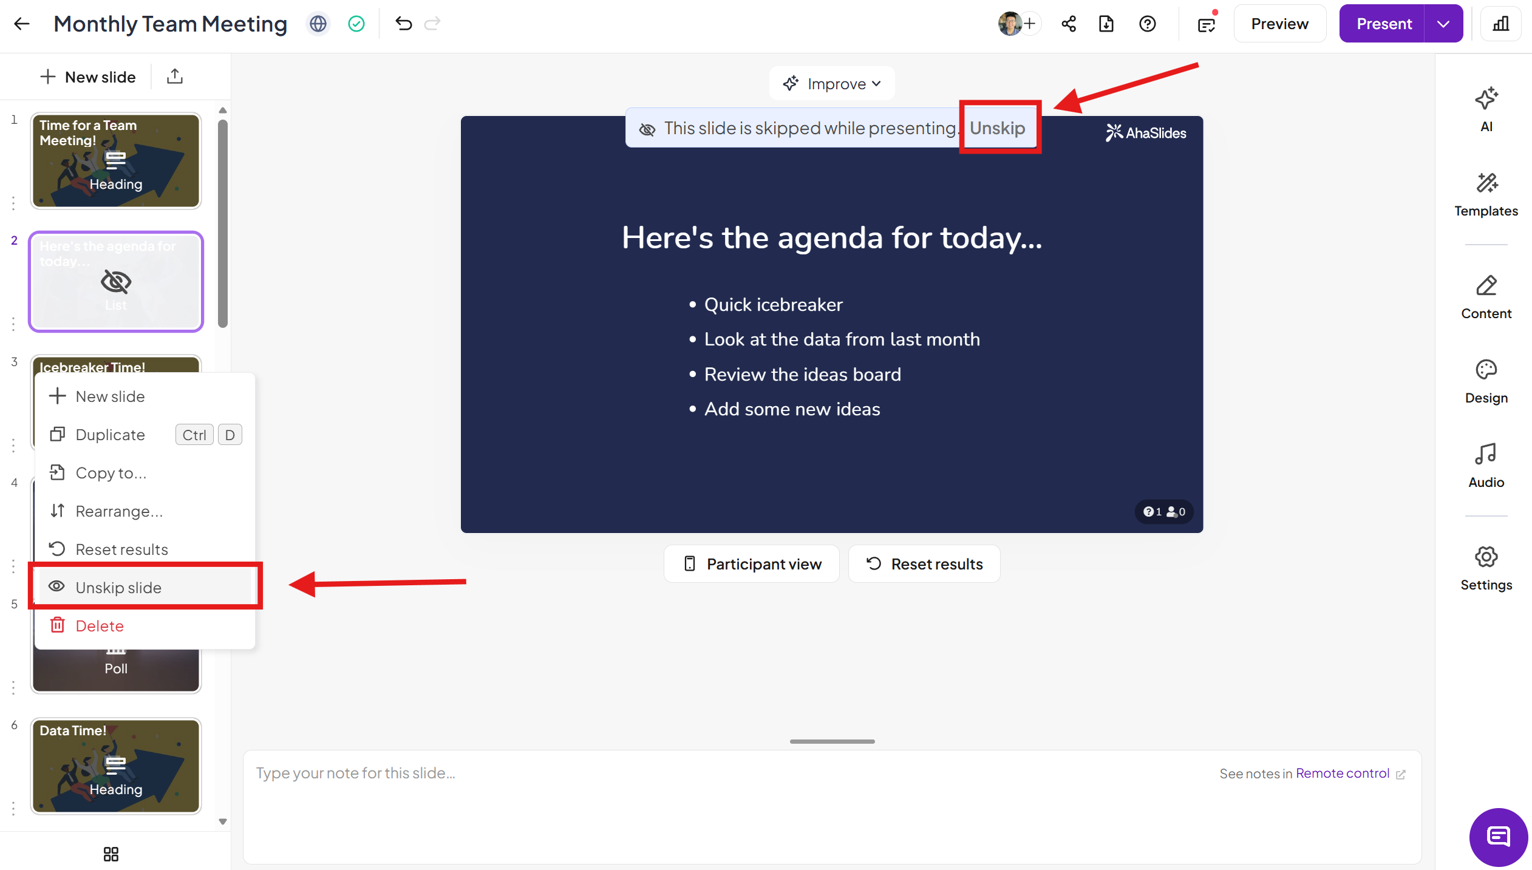Click the Participant view button
The height and width of the screenshot is (870, 1532).
pyautogui.click(x=752, y=564)
